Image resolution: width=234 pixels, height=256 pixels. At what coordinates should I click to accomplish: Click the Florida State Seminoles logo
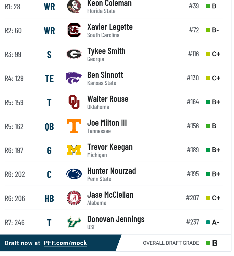tap(74, 6)
